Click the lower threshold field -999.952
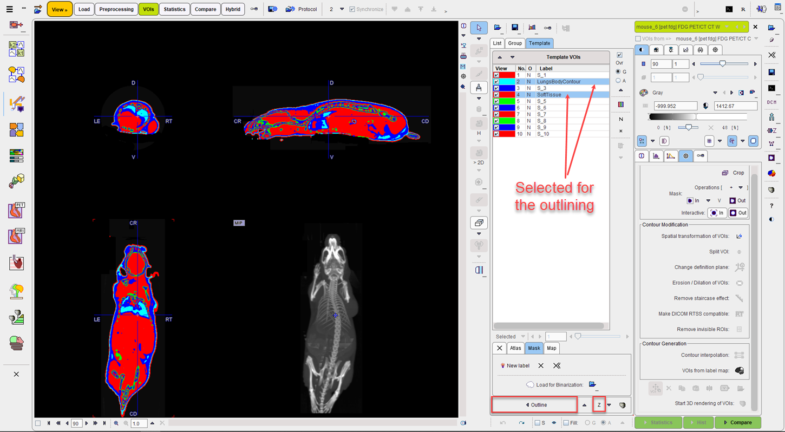The height and width of the screenshot is (432, 785). tap(675, 106)
